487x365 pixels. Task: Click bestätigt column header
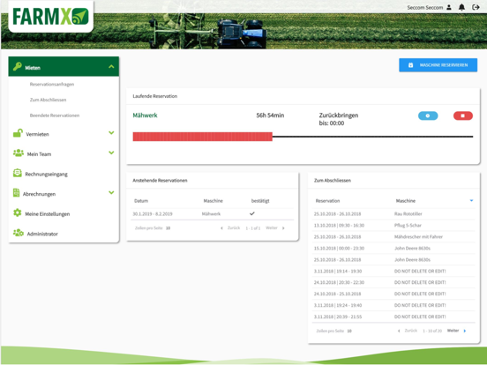(x=260, y=201)
